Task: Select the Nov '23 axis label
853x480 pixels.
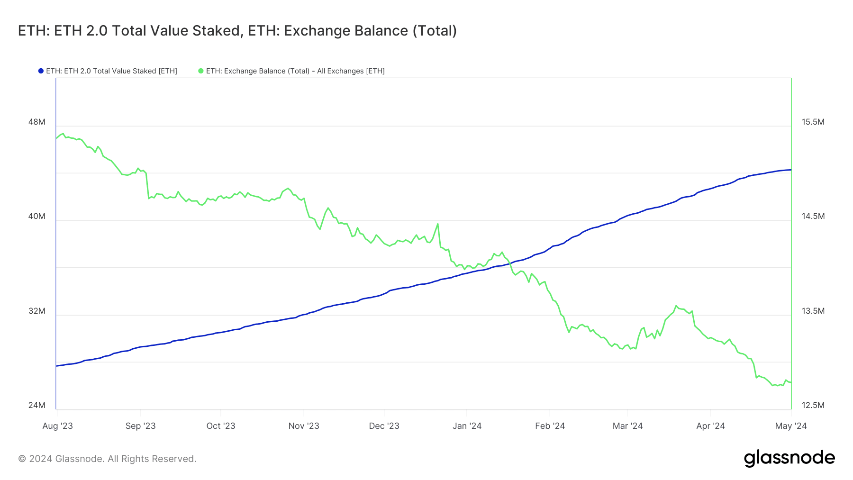Action: (304, 426)
